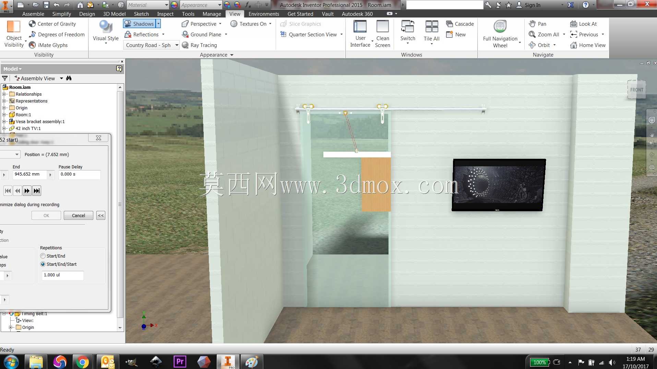
Task: Open the Autodesk 360 tab
Action: pos(357,14)
